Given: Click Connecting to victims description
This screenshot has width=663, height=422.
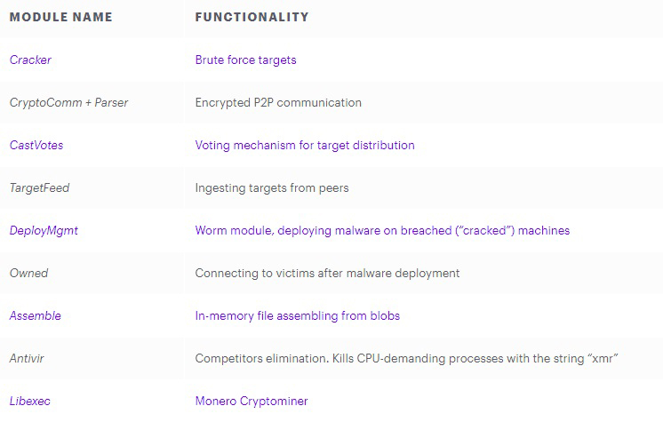Looking at the screenshot, I should point(327,274).
